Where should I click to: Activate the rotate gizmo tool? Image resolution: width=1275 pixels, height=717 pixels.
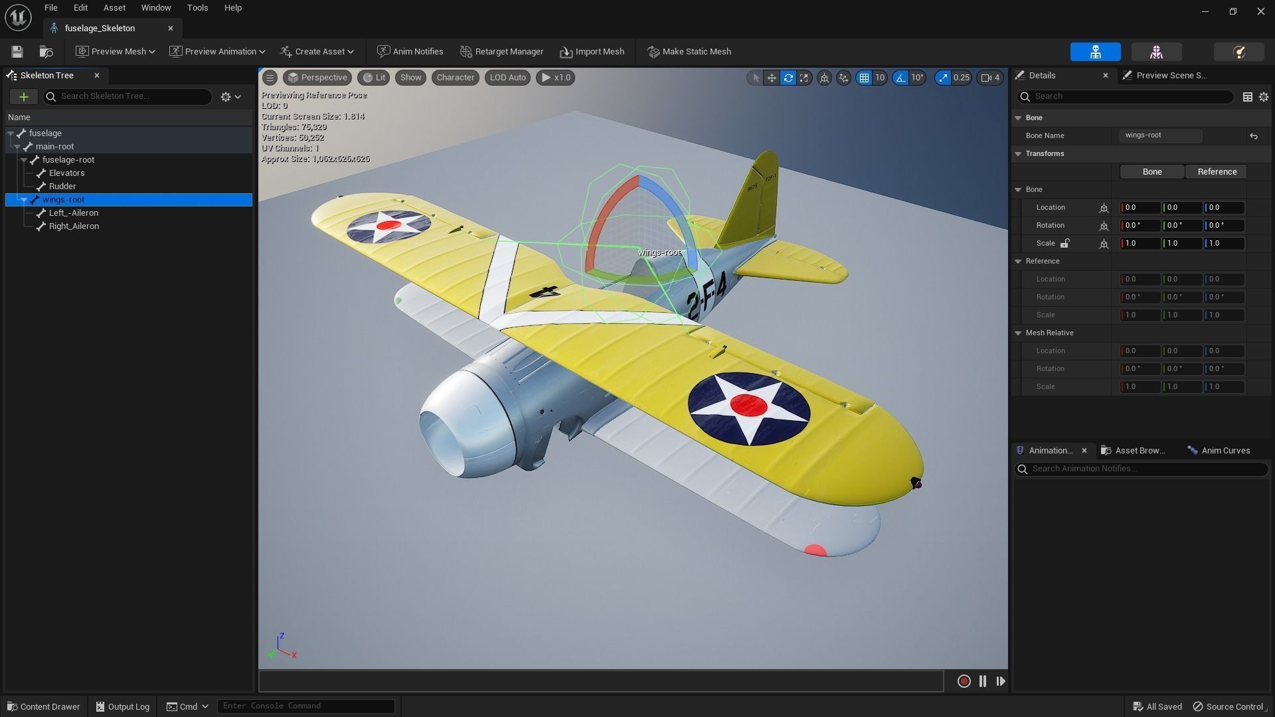click(788, 78)
